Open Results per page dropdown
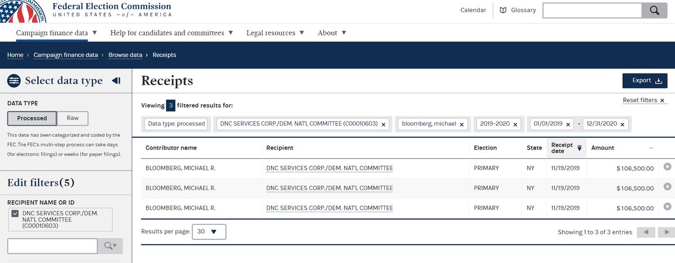The height and width of the screenshot is (263, 675). [209, 232]
